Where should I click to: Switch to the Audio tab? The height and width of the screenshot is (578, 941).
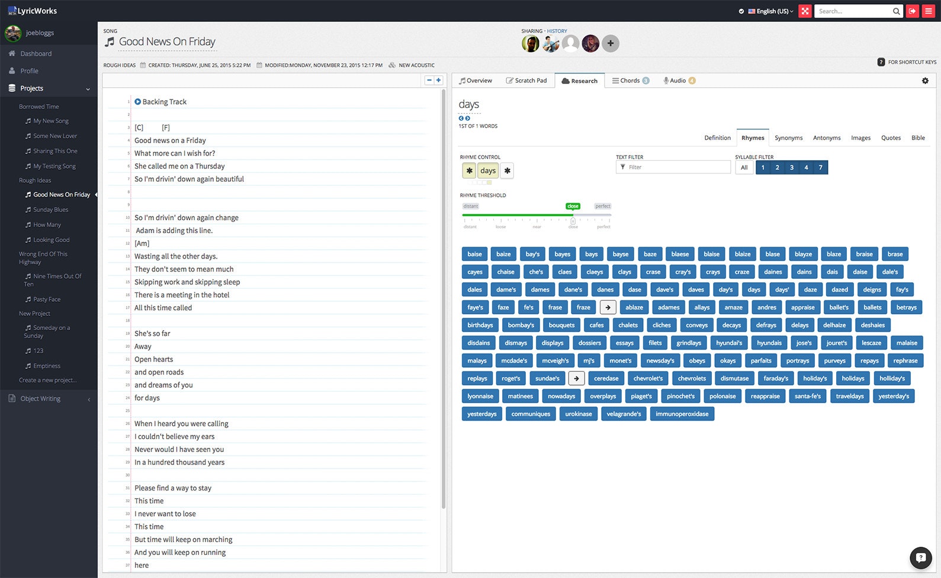(x=679, y=80)
